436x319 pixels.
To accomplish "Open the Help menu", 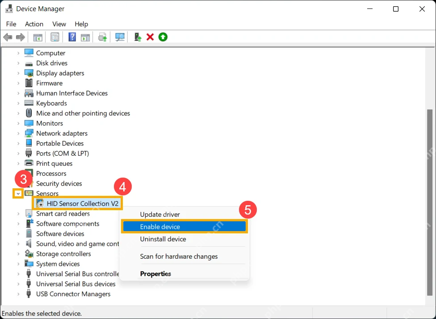I will pyautogui.click(x=81, y=24).
